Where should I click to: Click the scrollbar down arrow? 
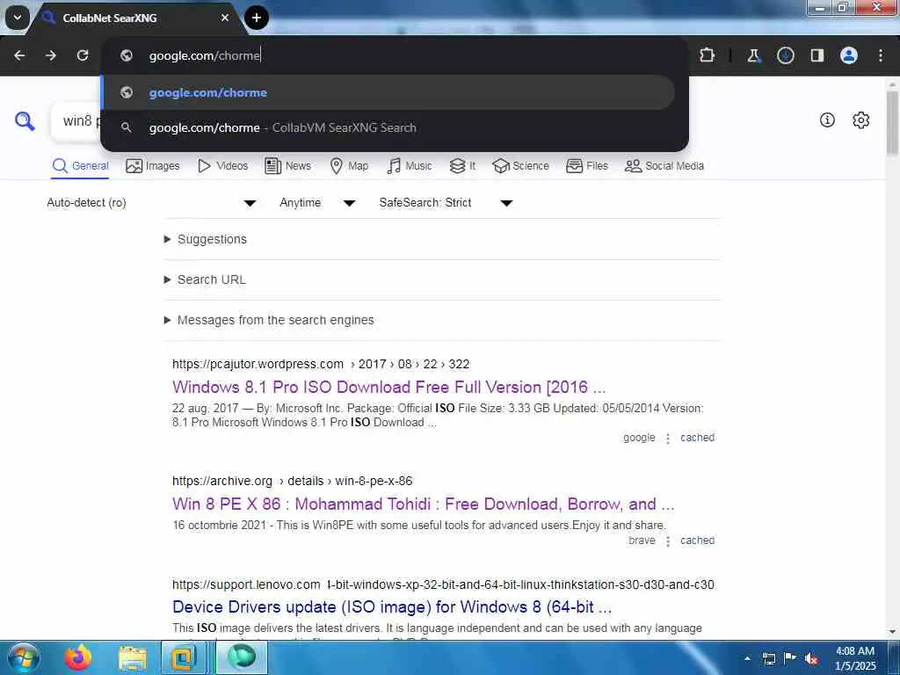pos(892,632)
